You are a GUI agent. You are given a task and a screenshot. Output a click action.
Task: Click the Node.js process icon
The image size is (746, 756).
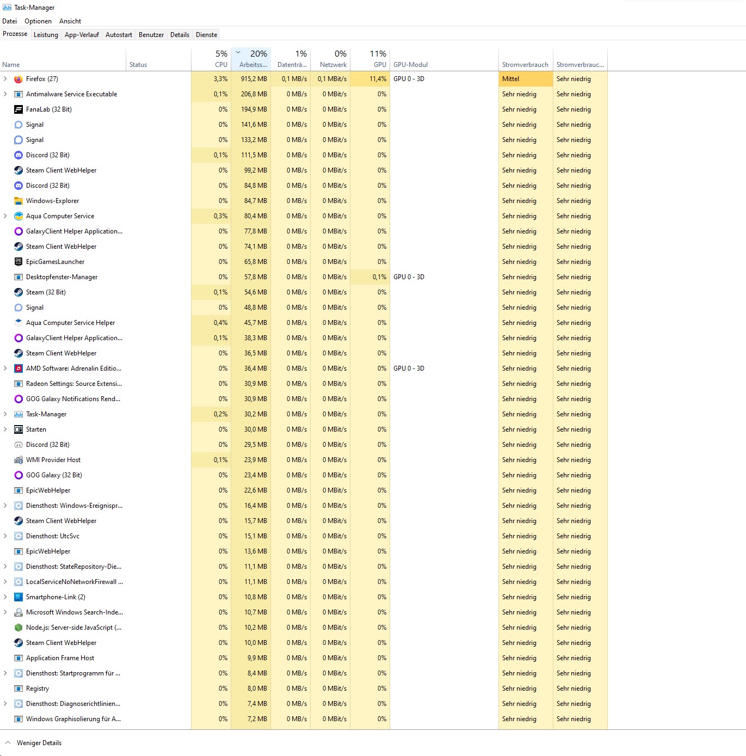19,628
